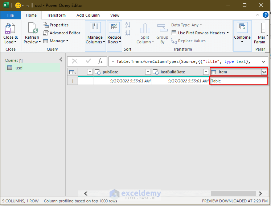271x206 pixels.
Task: Select the usd query
Action: (33, 68)
